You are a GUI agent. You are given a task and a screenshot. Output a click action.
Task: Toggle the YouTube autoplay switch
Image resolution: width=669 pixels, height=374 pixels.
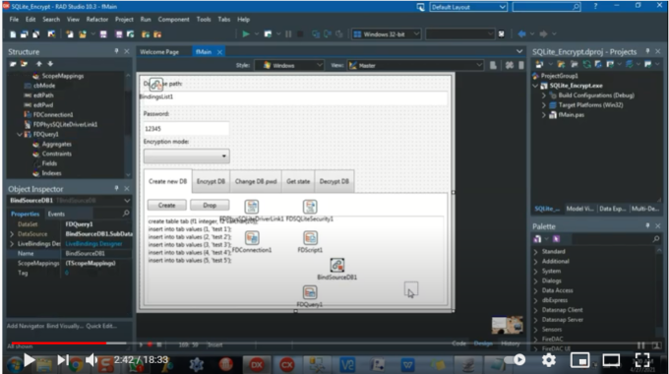[515, 360]
